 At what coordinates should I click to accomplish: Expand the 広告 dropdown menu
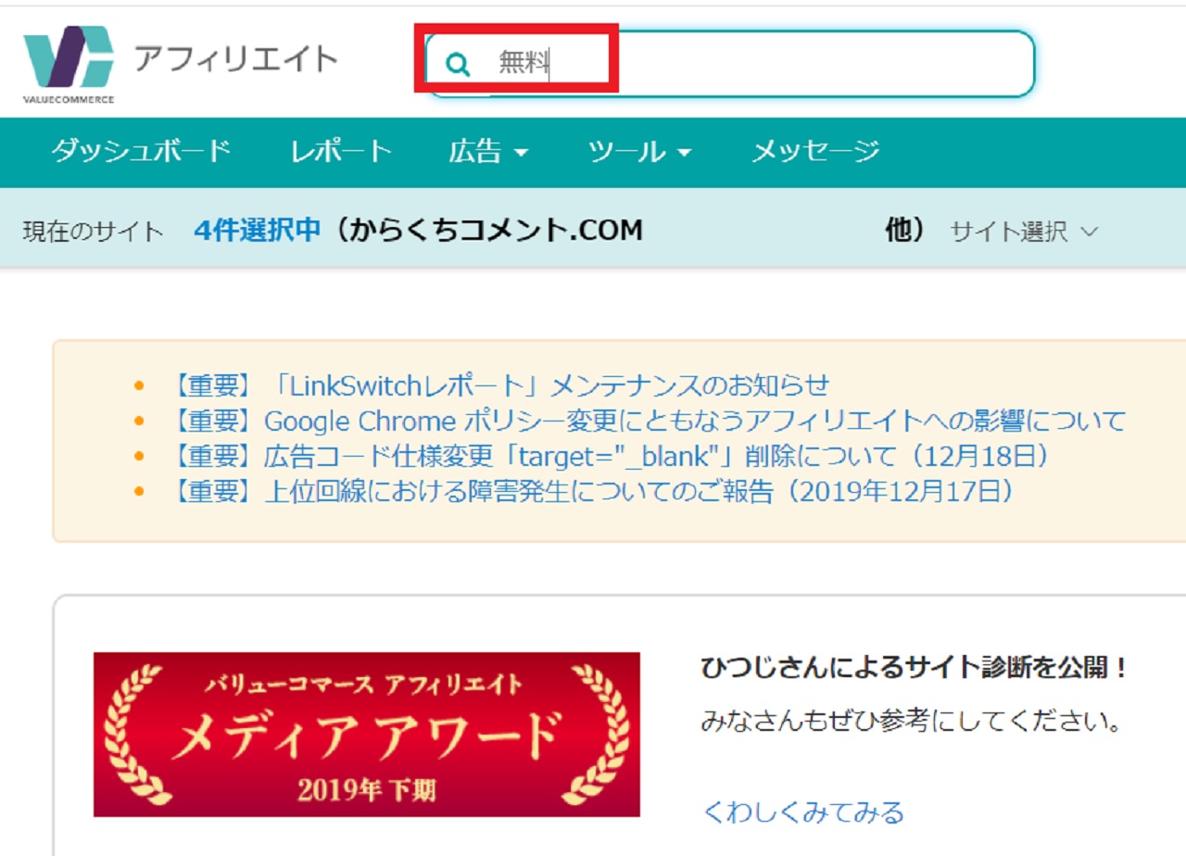(488, 151)
